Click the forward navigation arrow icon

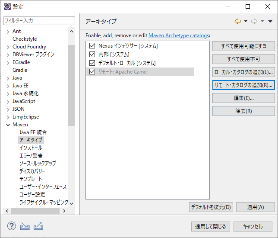click(254, 21)
